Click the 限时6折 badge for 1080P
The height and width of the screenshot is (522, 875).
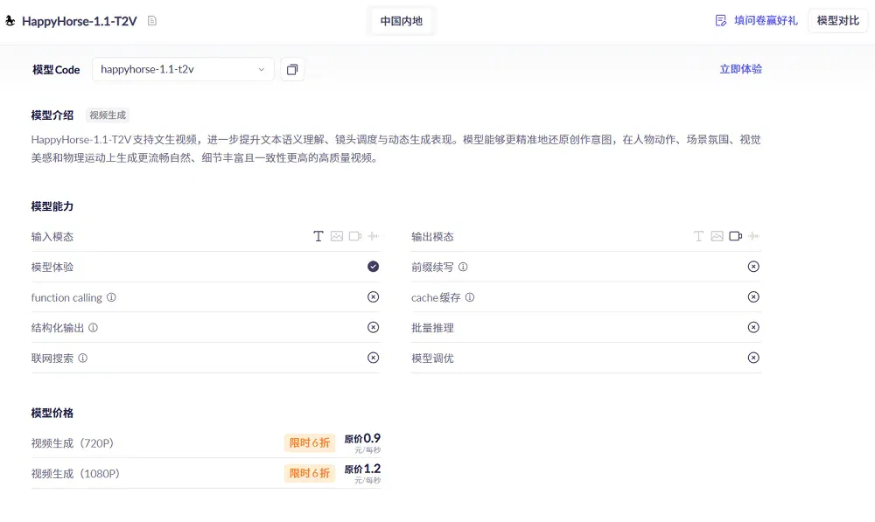coord(310,473)
